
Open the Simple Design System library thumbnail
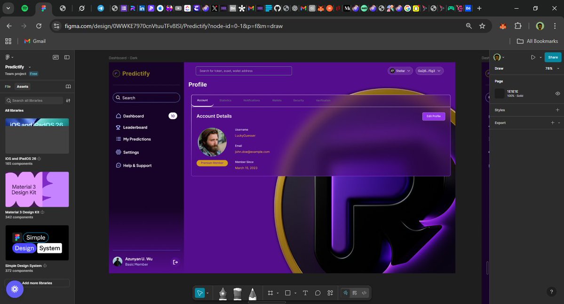(x=37, y=243)
